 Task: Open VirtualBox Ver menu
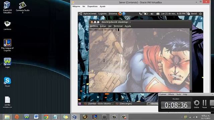[x=84, y=6]
